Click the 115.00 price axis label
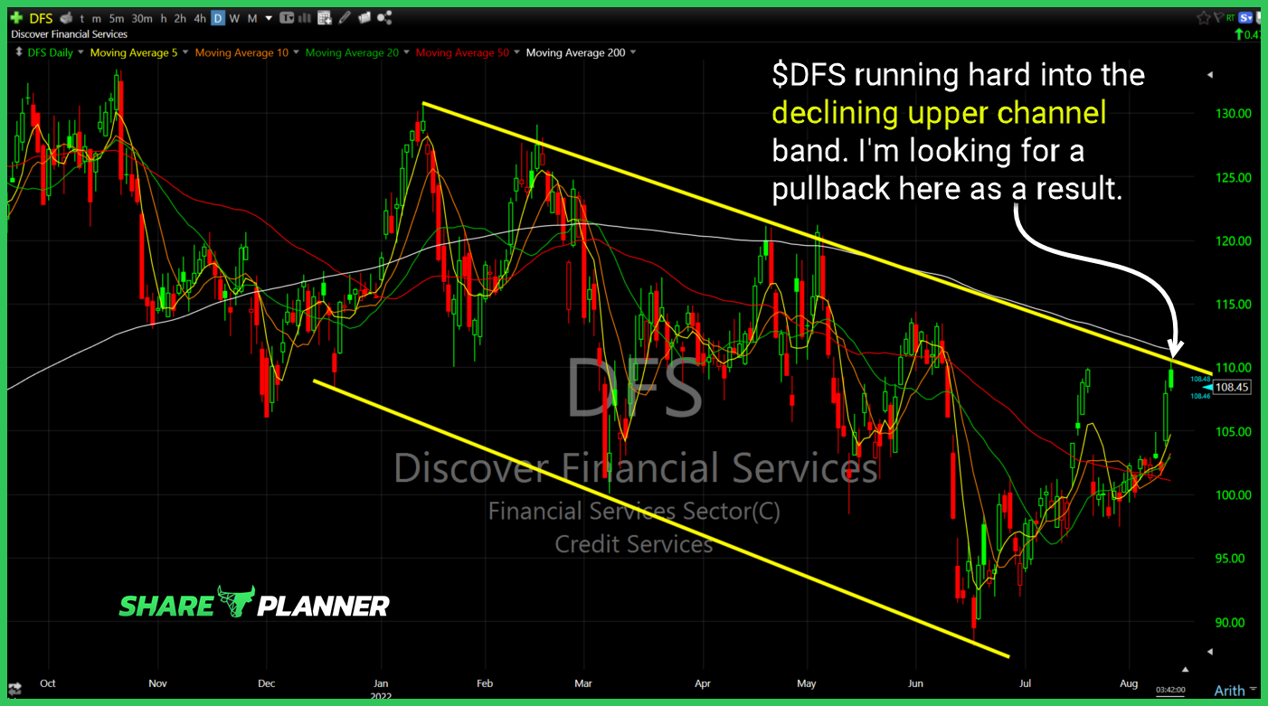This screenshot has height=706, width=1268. click(1233, 305)
